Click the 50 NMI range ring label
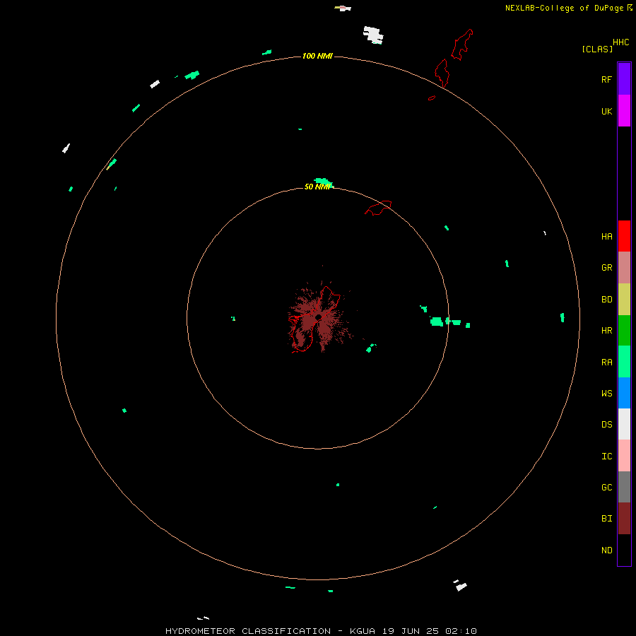The height and width of the screenshot is (636, 636). click(317, 187)
